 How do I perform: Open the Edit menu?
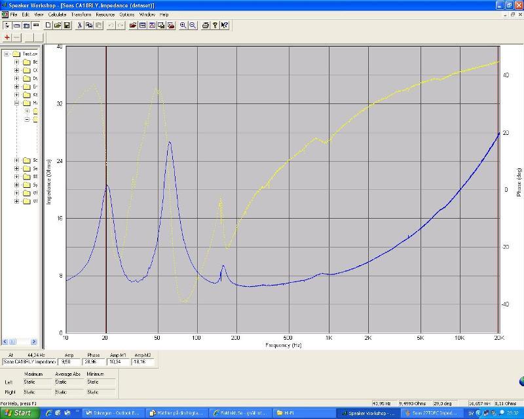click(x=26, y=14)
